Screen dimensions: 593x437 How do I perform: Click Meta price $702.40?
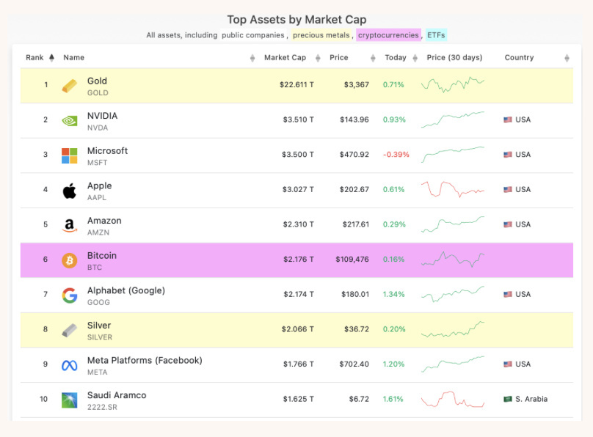pos(354,364)
